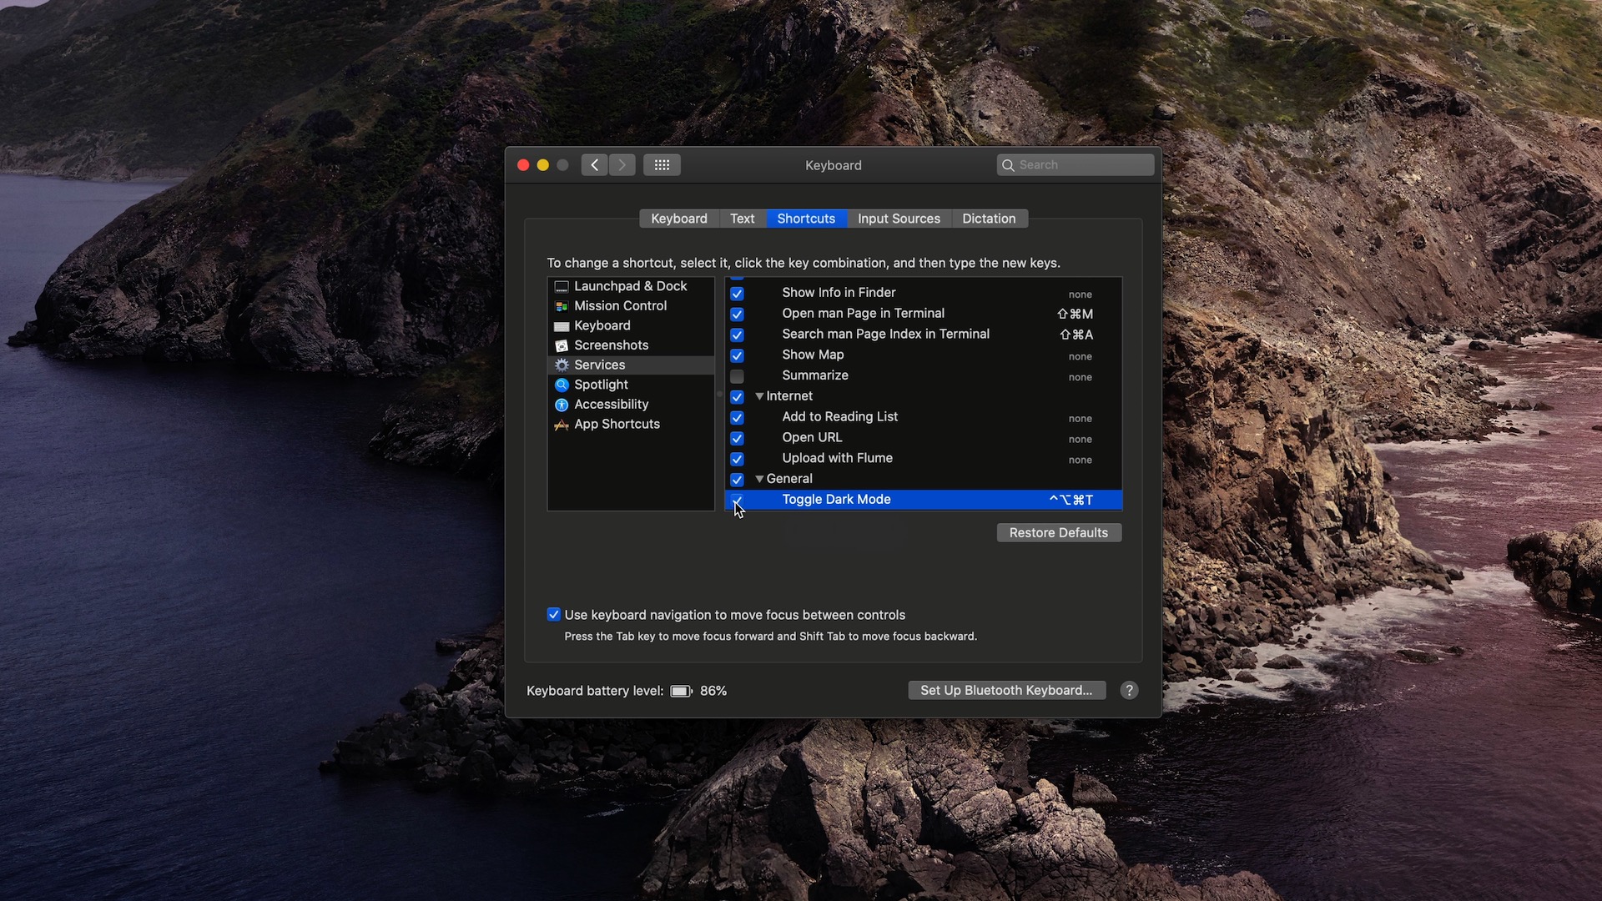Select the Screenshots camera icon
Viewport: 1602px width, 901px height.
pos(561,345)
